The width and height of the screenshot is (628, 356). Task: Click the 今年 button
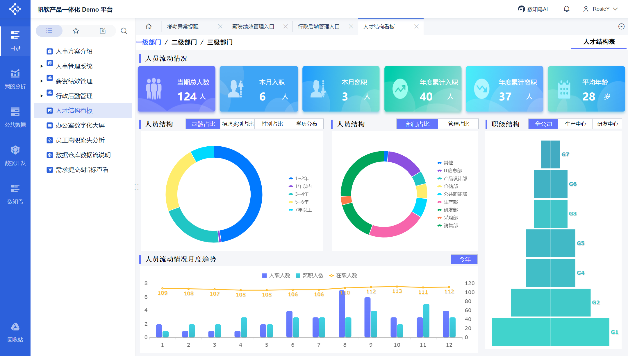click(464, 259)
